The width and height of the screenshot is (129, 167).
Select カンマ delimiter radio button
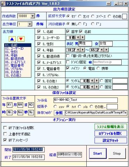point(80,16)
